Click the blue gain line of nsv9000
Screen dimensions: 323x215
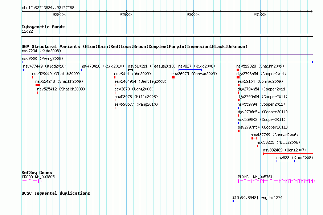coord(167,62)
